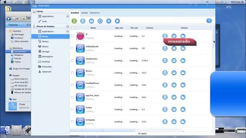Click the stop square toolbar icon
The height and width of the screenshot is (138, 246).
click(117, 21)
